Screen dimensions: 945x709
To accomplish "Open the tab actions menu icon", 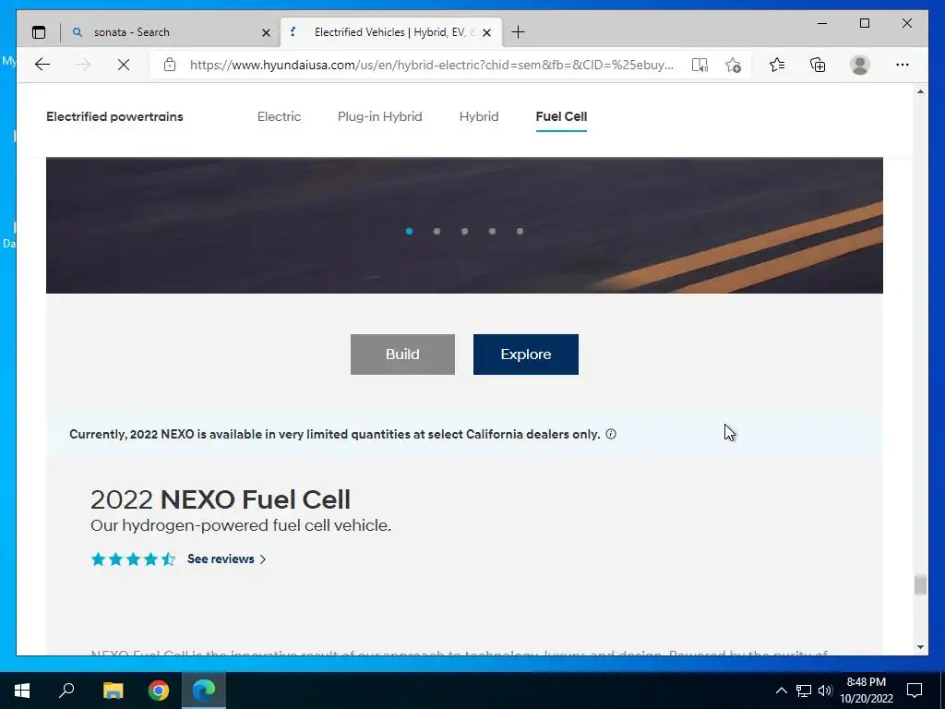I will pyautogui.click(x=39, y=32).
